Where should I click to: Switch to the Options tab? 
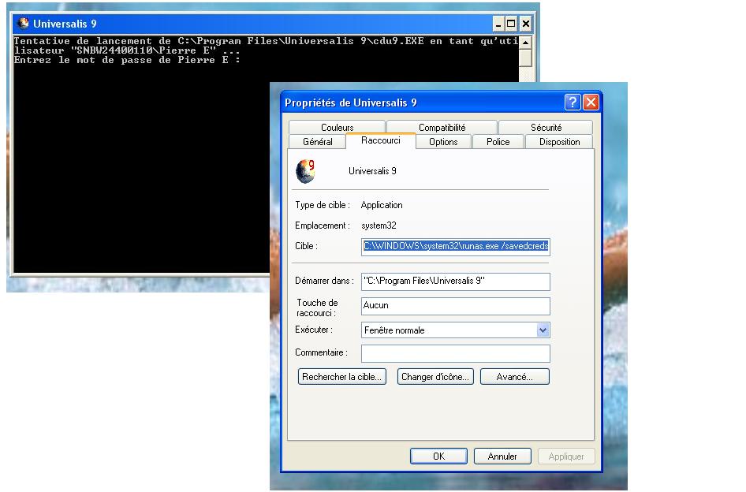[x=443, y=142]
